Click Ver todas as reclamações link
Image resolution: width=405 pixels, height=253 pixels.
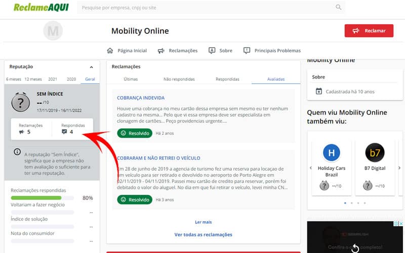(204, 235)
